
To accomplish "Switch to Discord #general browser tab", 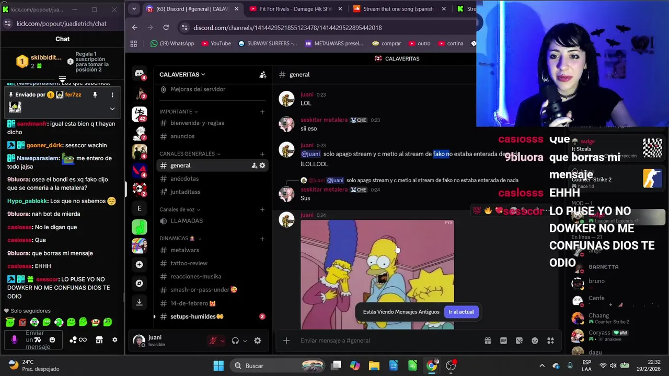I will pyautogui.click(x=191, y=9).
